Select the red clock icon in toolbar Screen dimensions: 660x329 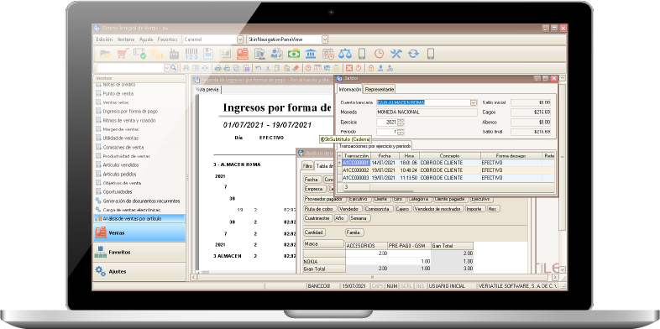(380, 54)
